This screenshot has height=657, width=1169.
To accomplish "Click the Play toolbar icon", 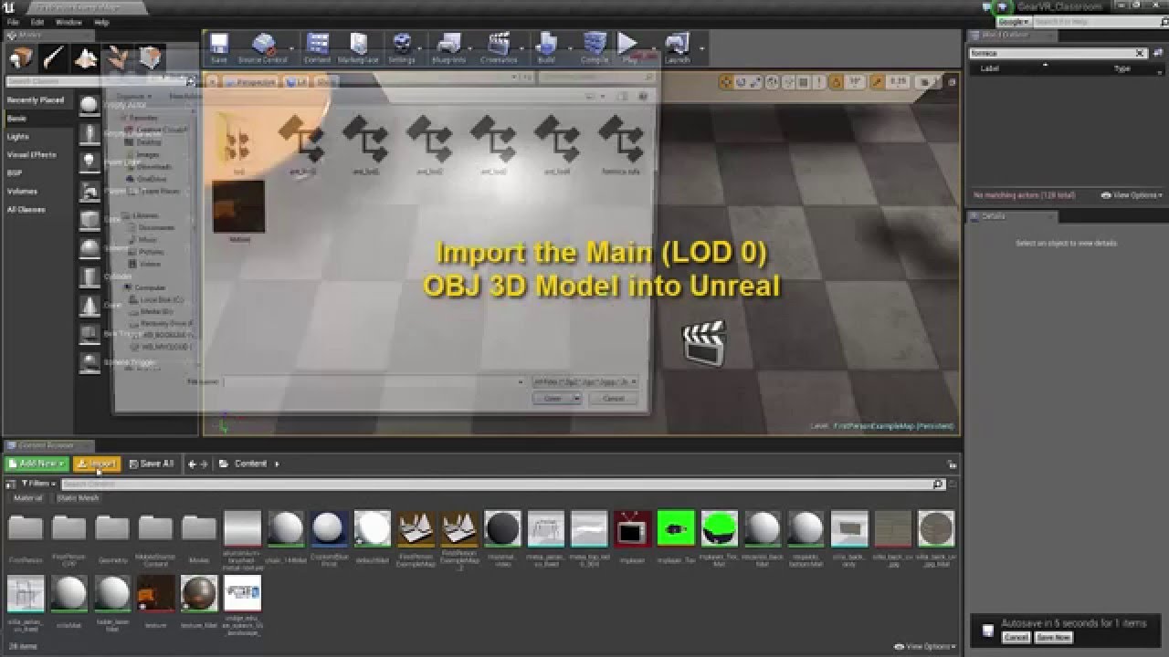I will (x=628, y=47).
